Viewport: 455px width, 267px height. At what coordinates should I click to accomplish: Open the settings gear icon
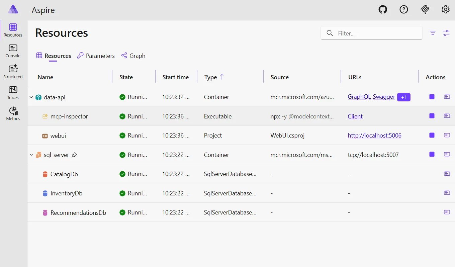coord(445,10)
